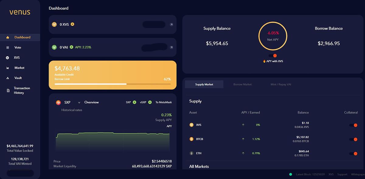Navigate to the Market page
The width and height of the screenshot is (365, 179).
click(19, 68)
